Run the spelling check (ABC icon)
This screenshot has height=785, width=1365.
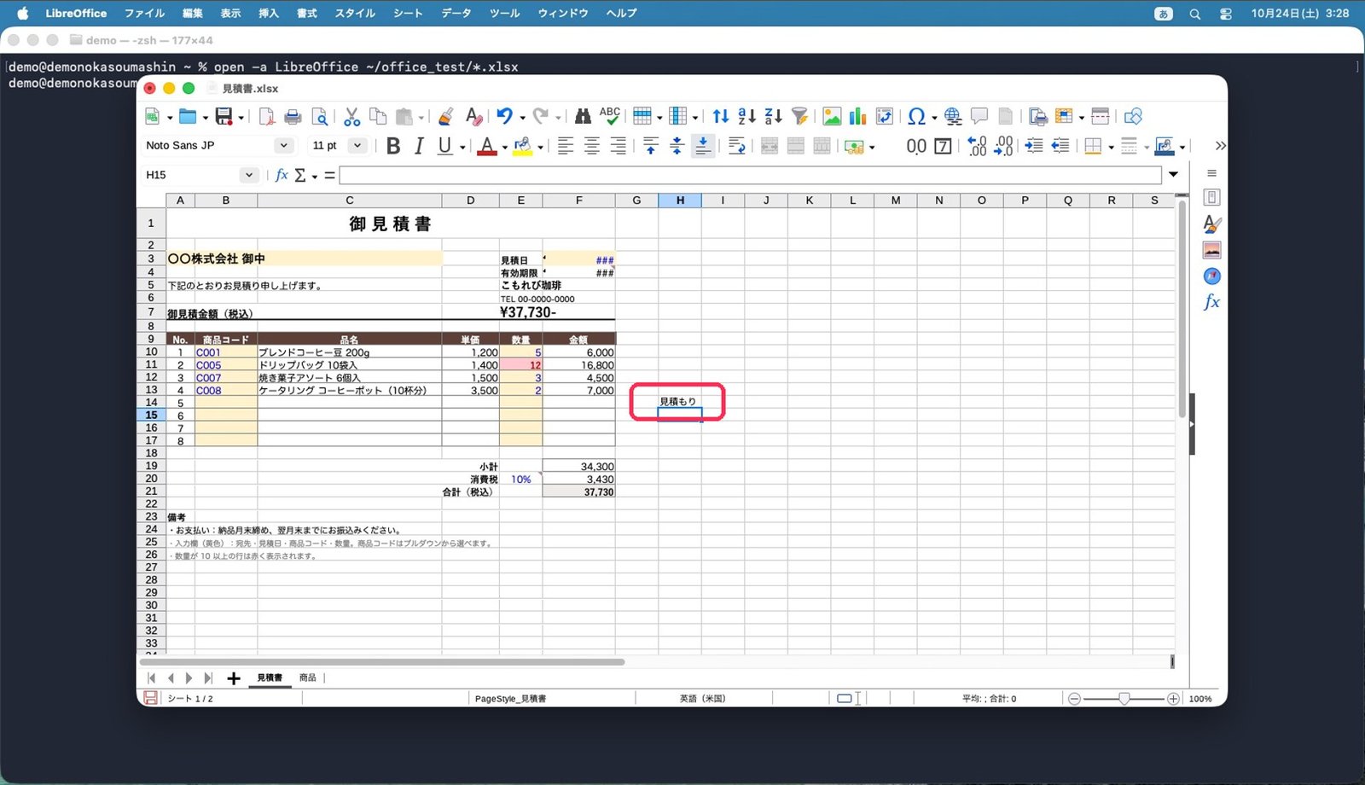(610, 115)
